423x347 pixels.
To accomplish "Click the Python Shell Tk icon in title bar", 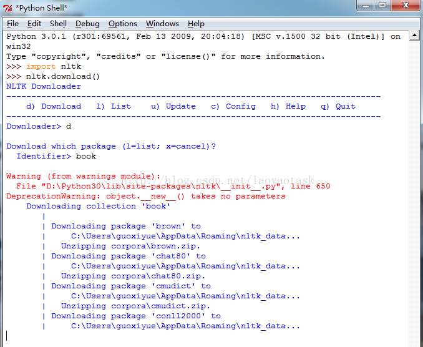I will point(7,8).
